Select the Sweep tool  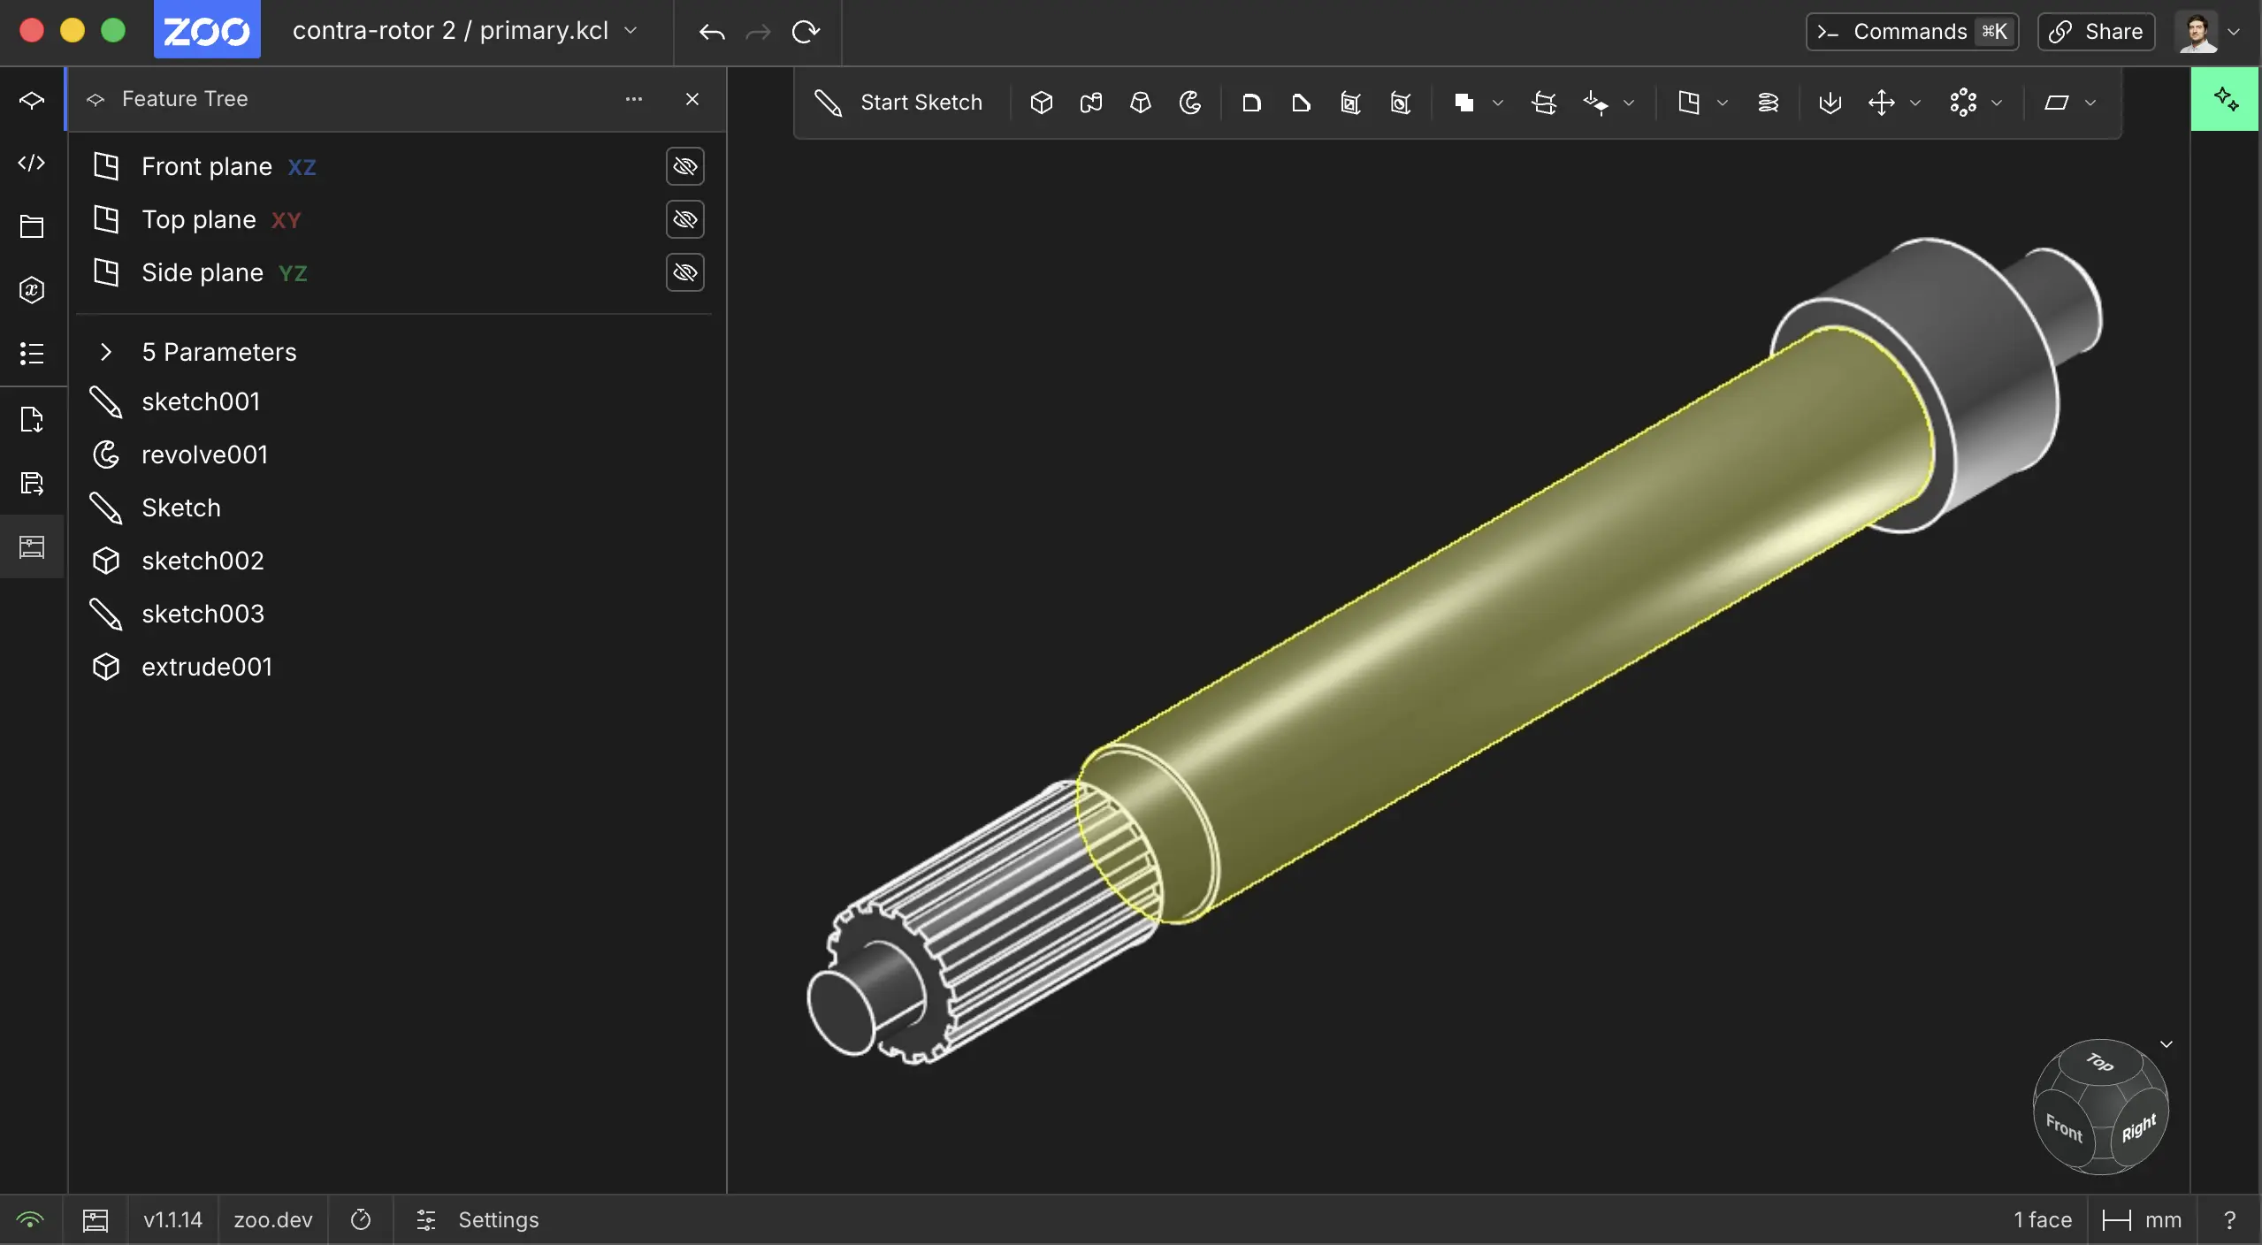click(1090, 103)
